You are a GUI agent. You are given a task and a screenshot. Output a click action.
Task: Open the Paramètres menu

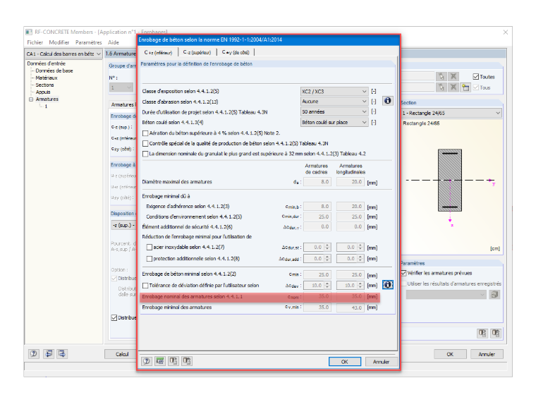click(x=89, y=42)
